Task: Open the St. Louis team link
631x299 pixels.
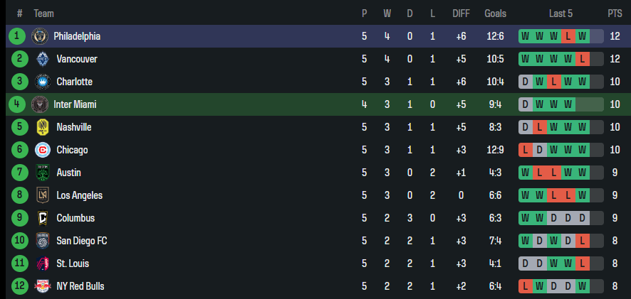Action: [x=73, y=263]
